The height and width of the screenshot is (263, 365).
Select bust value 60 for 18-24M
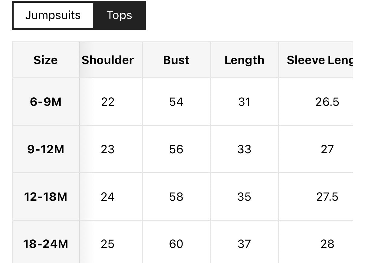tap(176, 244)
